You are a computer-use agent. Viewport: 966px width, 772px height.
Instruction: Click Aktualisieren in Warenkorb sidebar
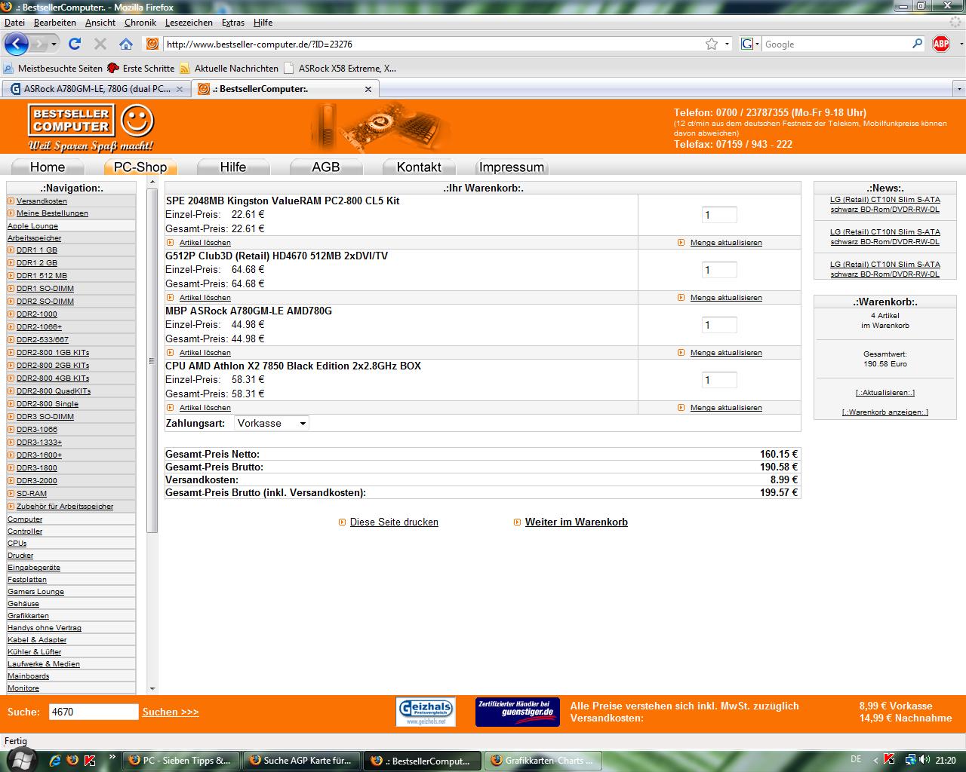tap(885, 393)
